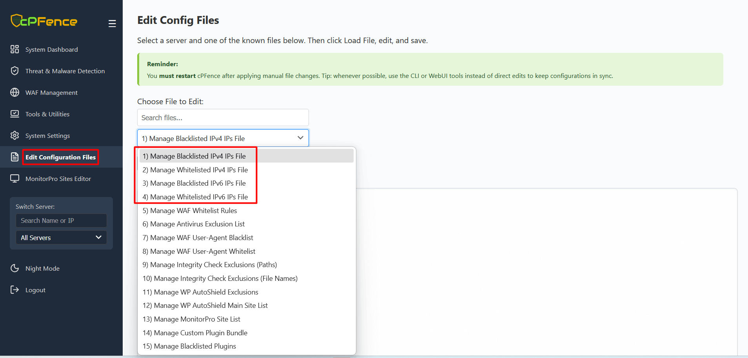748x358 pixels.
Task: Click the Search files input field
Action: pos(223,118)
